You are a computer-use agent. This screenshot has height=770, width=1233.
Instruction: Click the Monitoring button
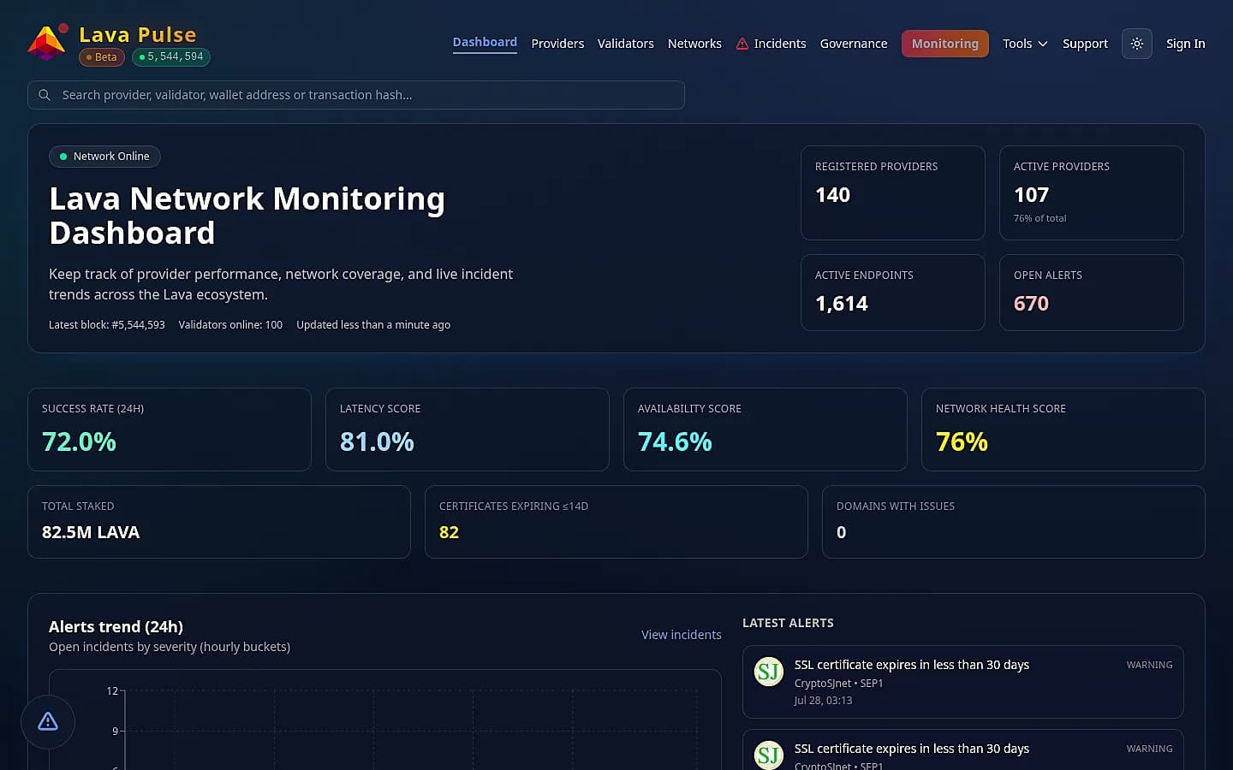pos(945,44)
